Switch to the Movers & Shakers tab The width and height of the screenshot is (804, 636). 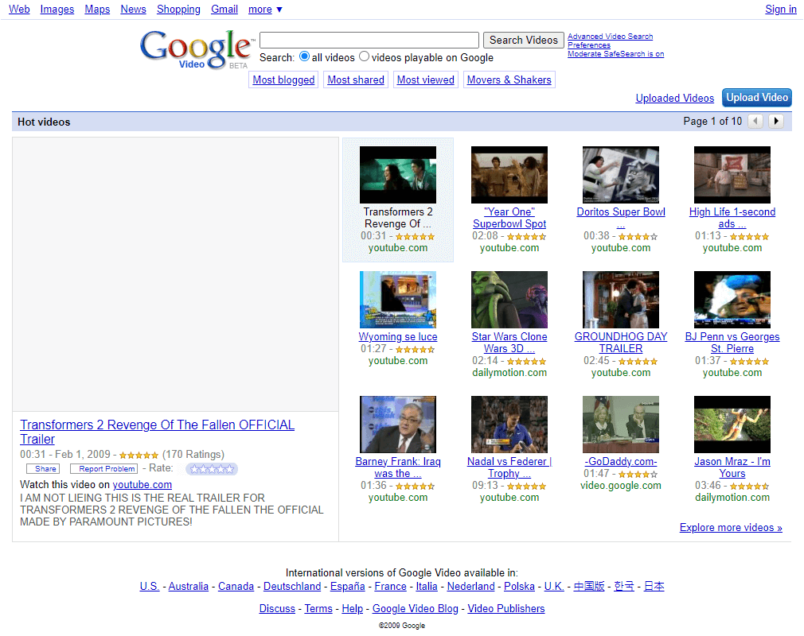coord(509,79)
